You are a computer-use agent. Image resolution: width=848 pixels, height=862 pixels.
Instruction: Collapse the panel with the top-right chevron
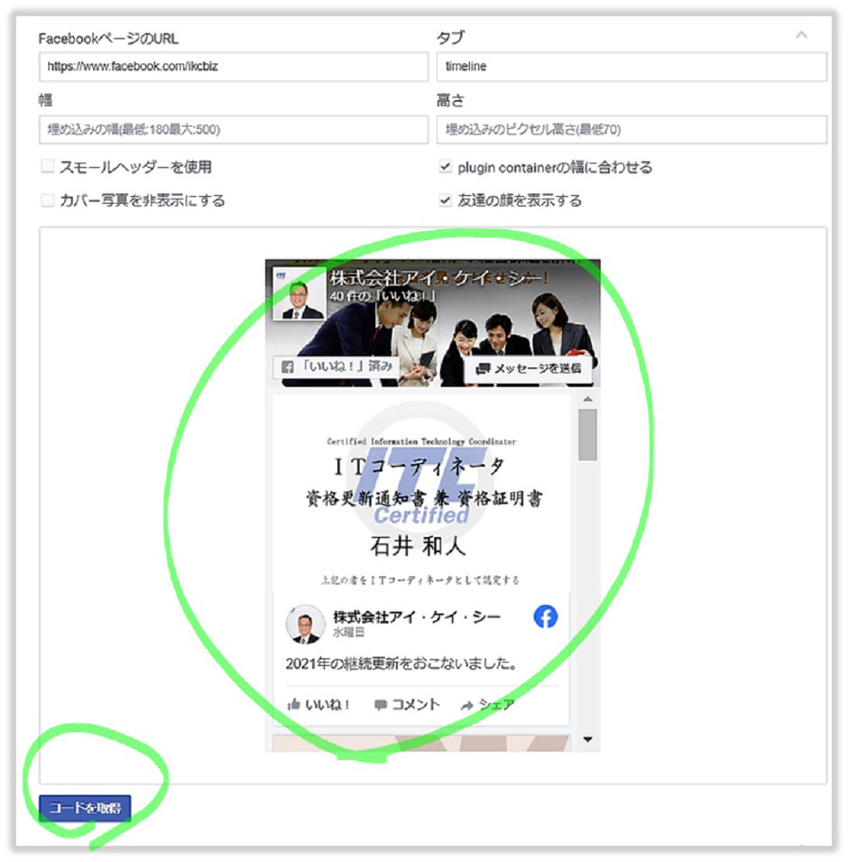point(801,35)
